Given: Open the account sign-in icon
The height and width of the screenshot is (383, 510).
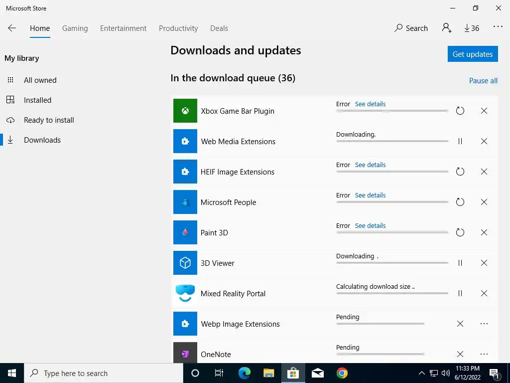Looking at the screenshot, I should [447, 28].
